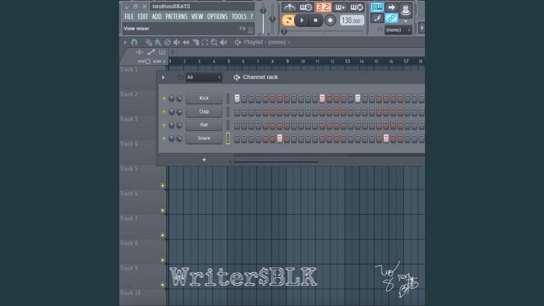The height and width of the screenshot is (306, 544).
Task: Open the Hat channel button
Action: click(x=204, y=125)
